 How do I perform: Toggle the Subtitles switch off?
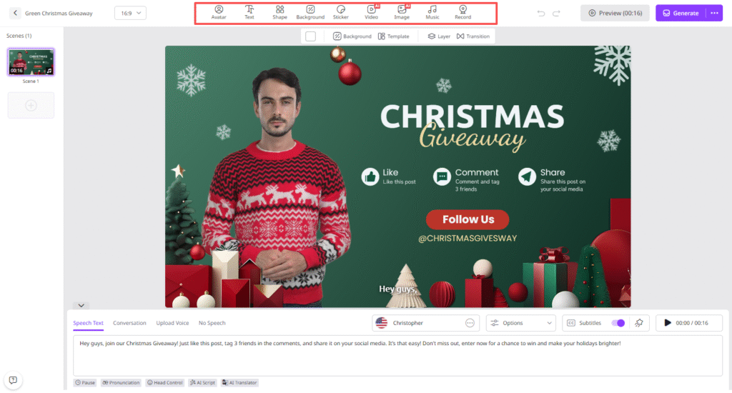coord(618,323)
